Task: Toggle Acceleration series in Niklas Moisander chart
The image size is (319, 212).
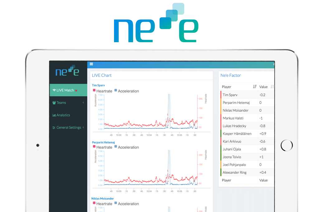Action: click(x=126, y=204)
